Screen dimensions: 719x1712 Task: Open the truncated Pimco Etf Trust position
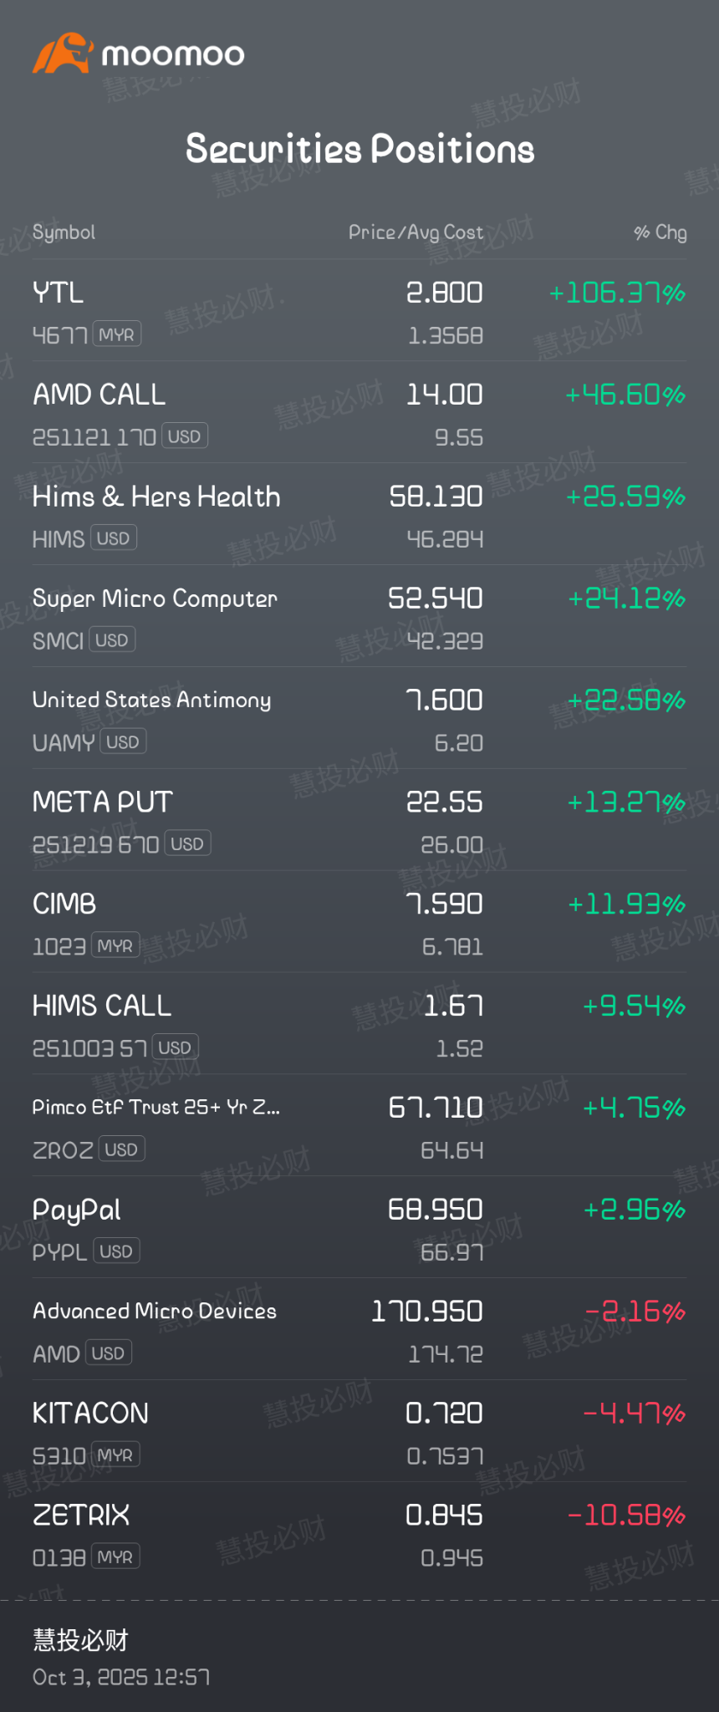pos(359,1125)
